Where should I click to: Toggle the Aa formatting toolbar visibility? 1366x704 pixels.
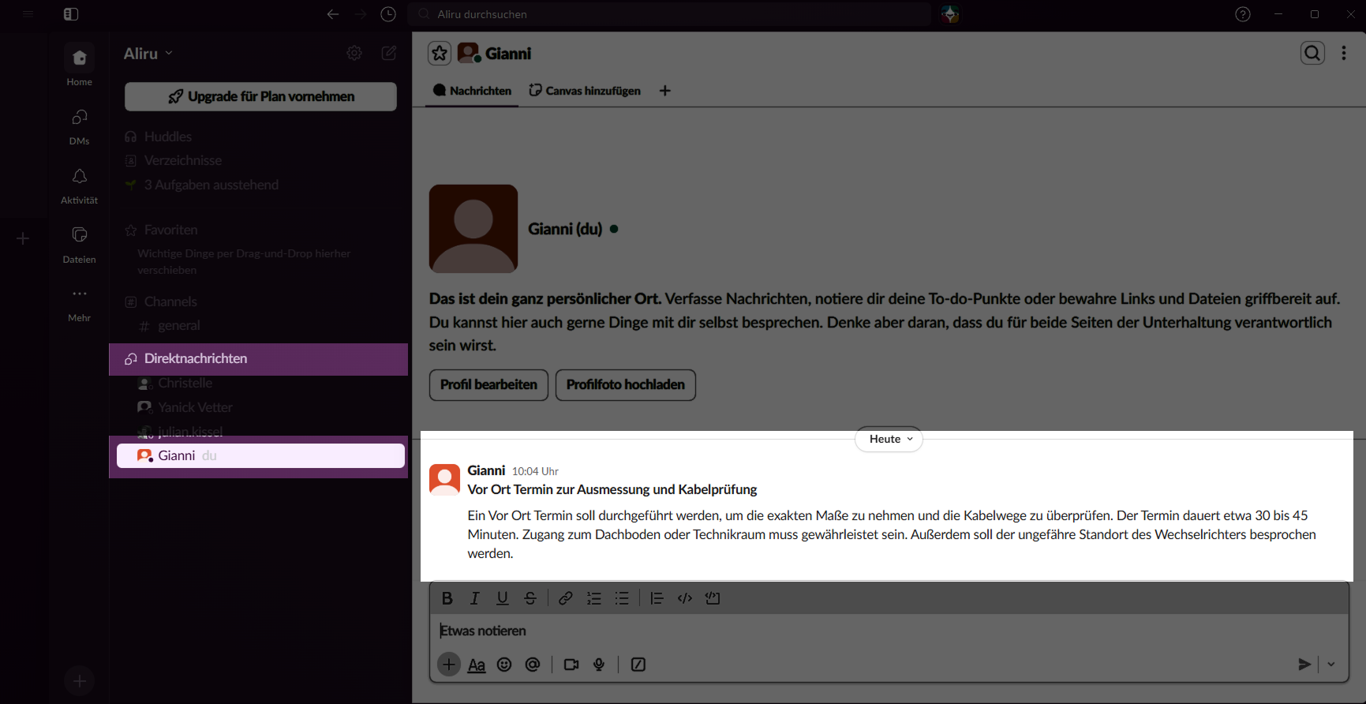tap(477, 665)
